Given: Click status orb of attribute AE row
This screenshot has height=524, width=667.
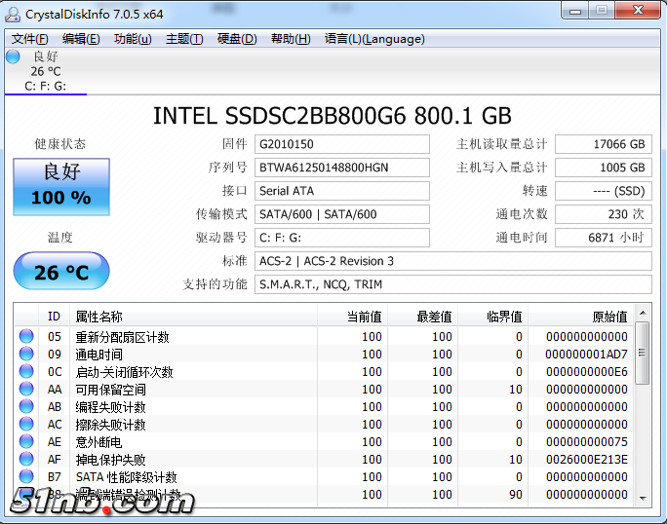Looking at the screenshot, I should coord(26,441).
